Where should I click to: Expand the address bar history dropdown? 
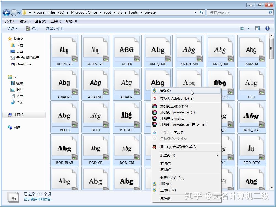[x=195, y=13]
